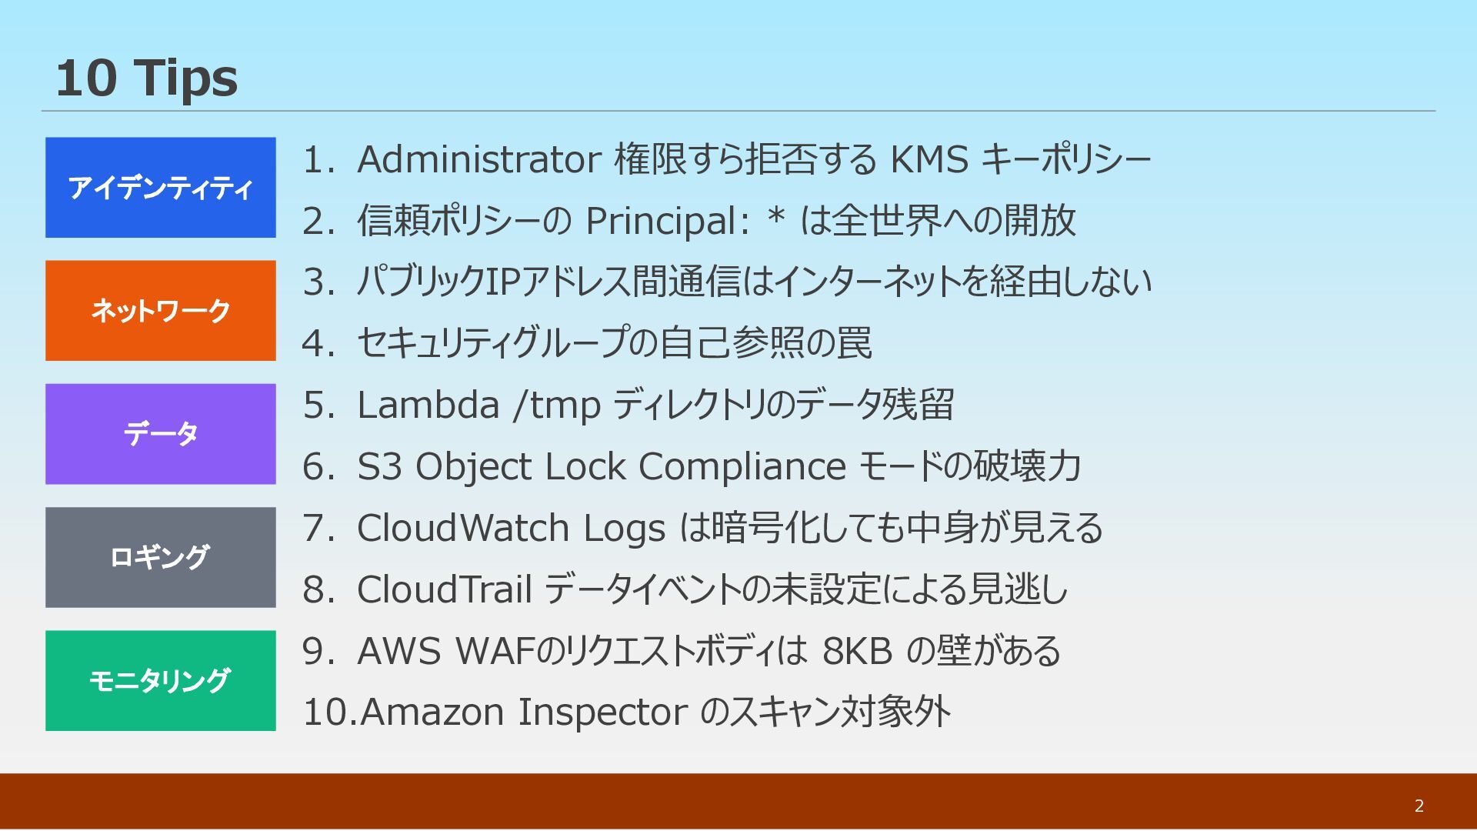Viewport: 1477px width, 831px height.
Task: Click the word "KMS" in tip 1
Action: 929,160
